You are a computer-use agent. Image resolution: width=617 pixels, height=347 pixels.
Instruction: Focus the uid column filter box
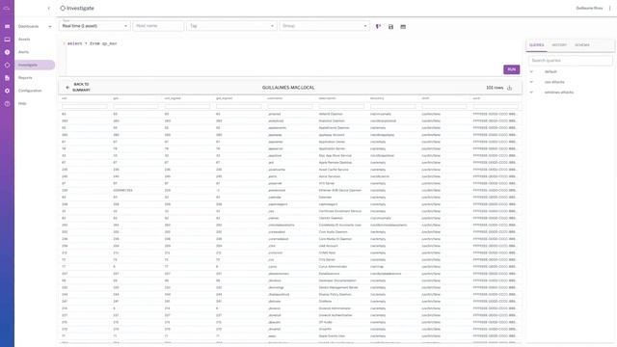click(85, 106)
